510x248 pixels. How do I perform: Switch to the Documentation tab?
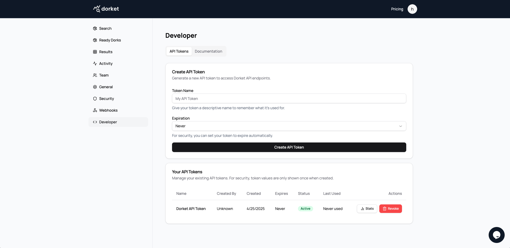click(x=208, y=51)
